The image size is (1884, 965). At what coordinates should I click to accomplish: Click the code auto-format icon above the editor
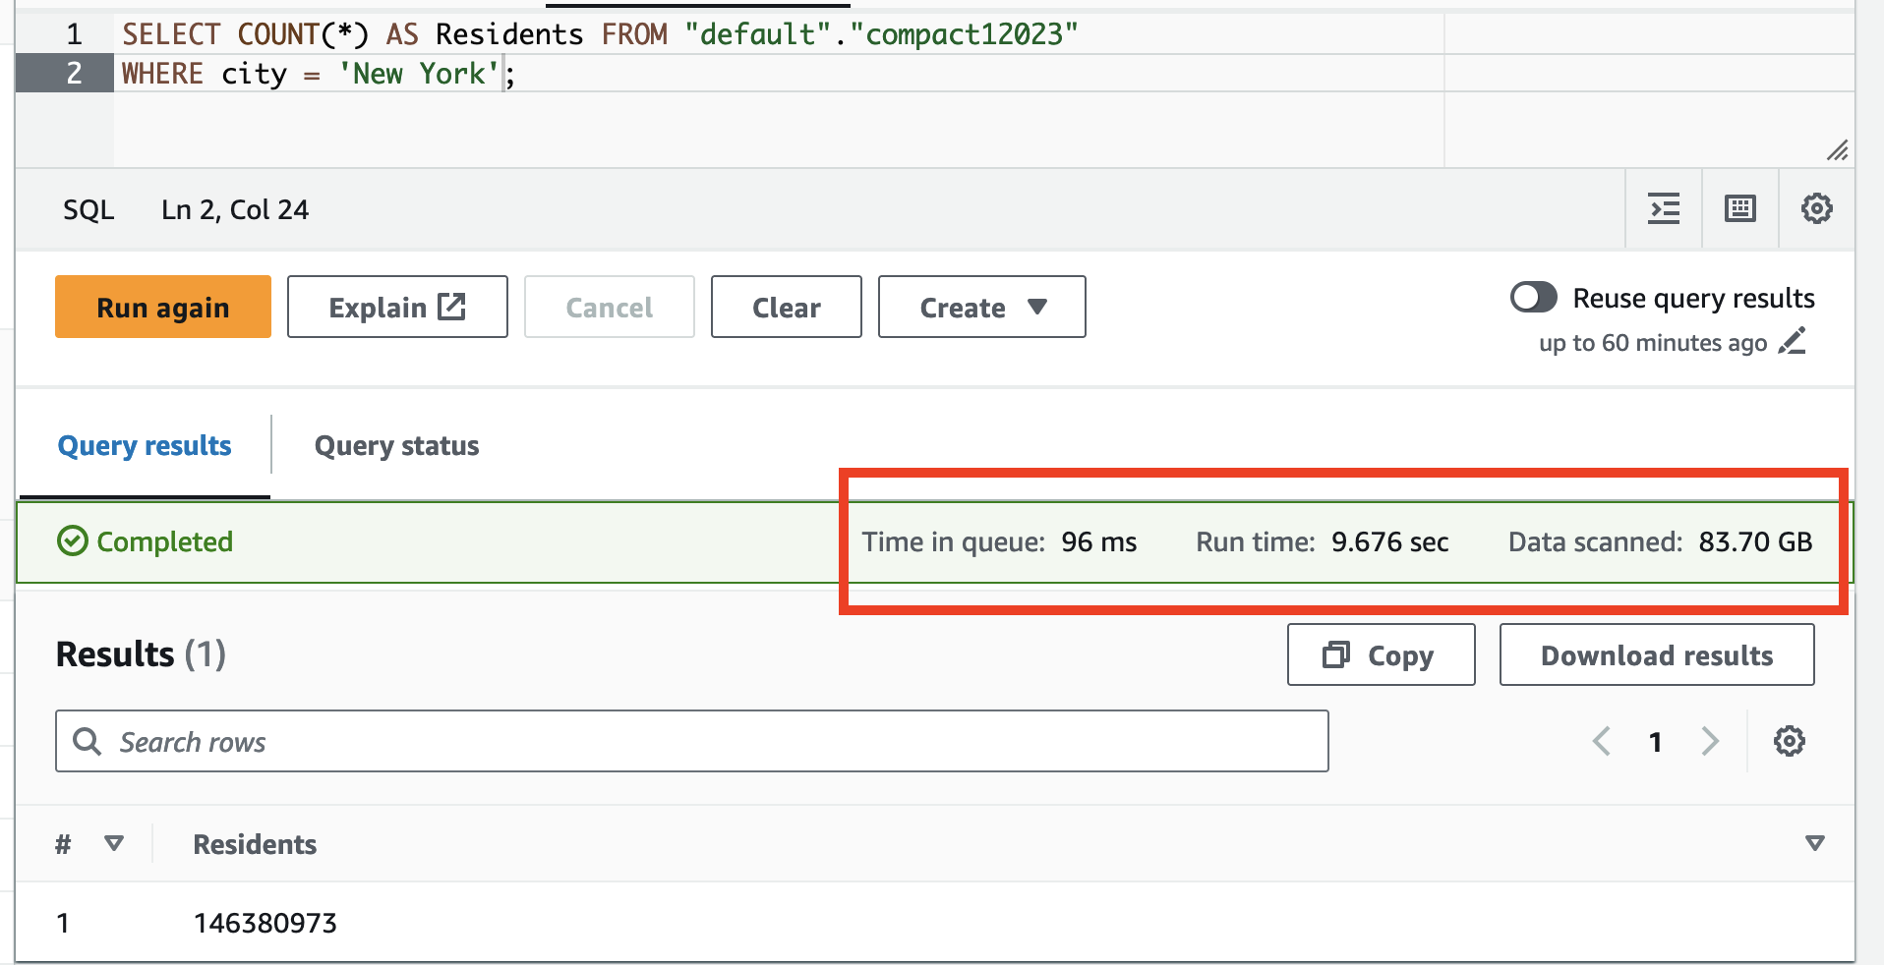tap(1664, 208)
